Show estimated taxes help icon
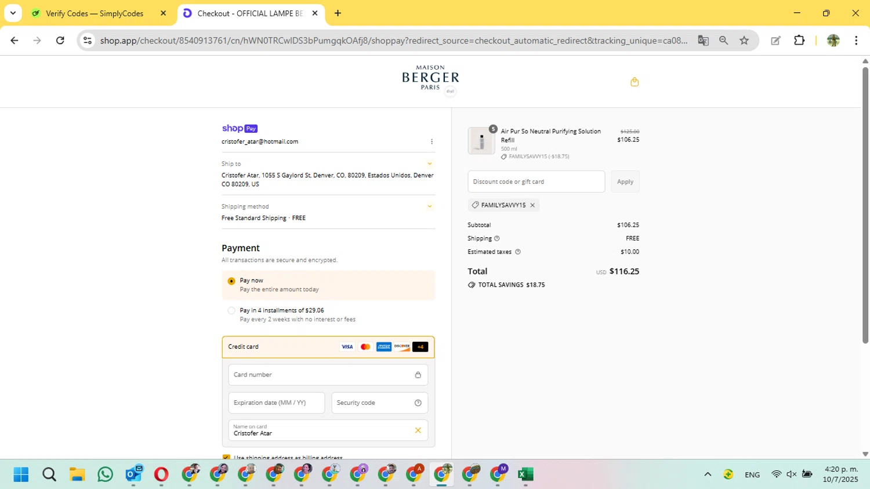 pyautogui.click(x=518, y=252)
